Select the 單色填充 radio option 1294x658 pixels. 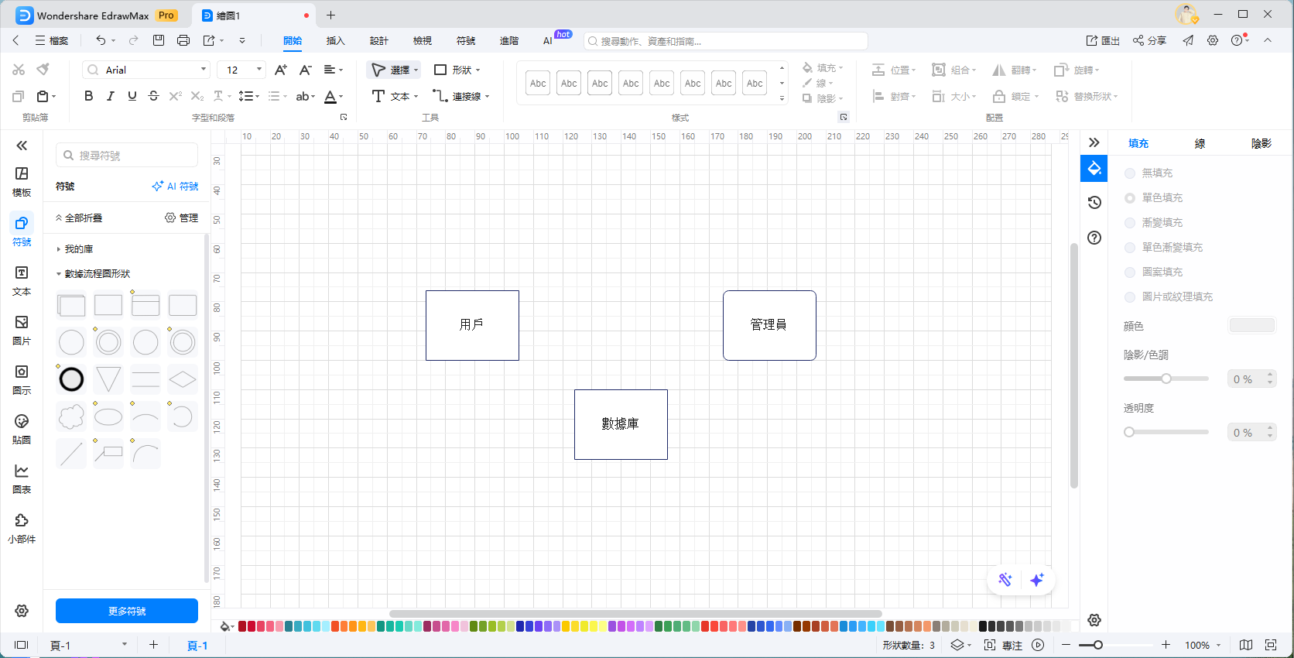1130,198
